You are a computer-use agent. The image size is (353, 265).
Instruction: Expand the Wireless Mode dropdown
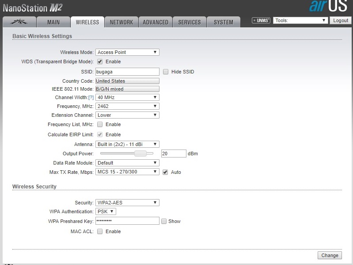click(x=127, y=52)
